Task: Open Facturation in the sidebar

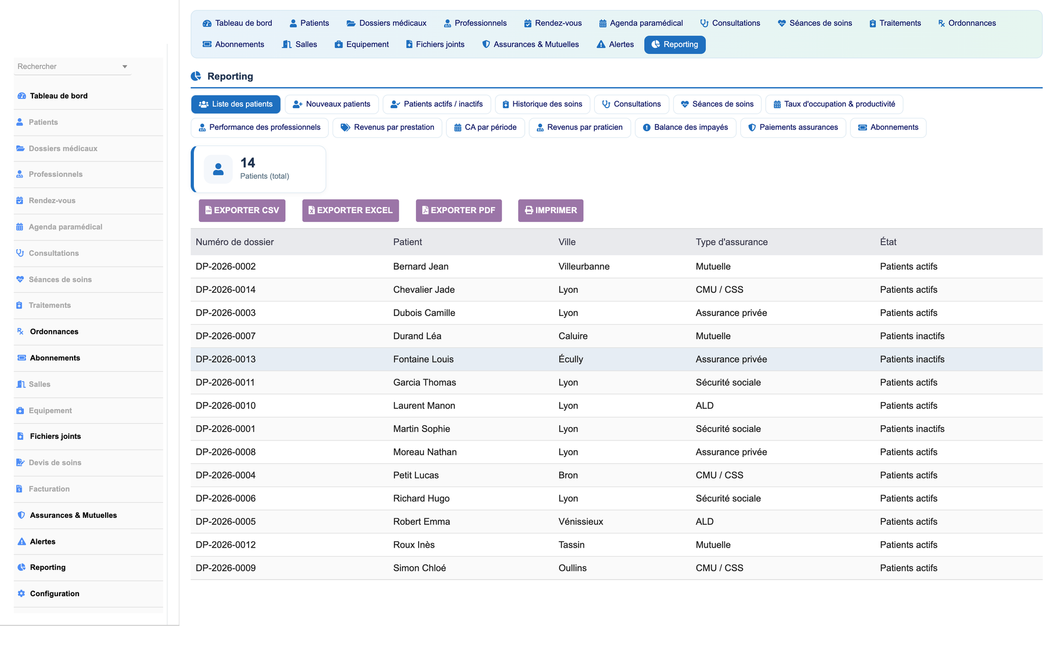Action: [x=49, y=489]
